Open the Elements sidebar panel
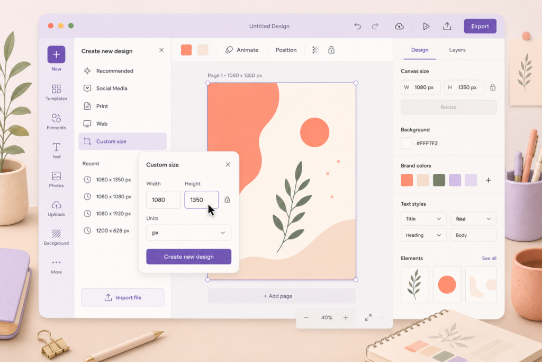 [56, 121]
